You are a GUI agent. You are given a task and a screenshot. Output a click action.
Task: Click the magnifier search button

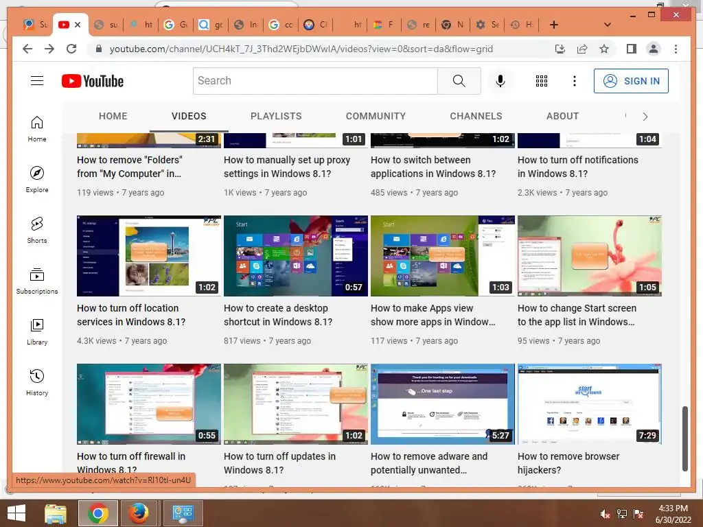pyautogui.click(x=459, y=81)
